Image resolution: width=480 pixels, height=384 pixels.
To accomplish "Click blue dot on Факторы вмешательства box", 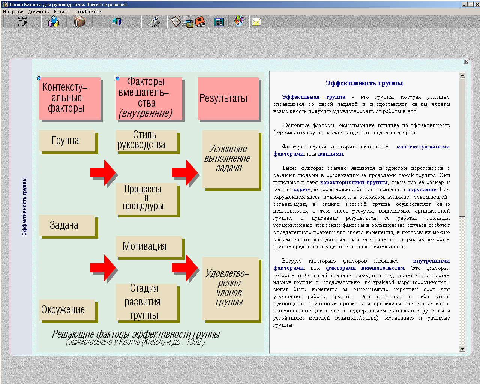I will pyautogui.click(x=117, y=78).
